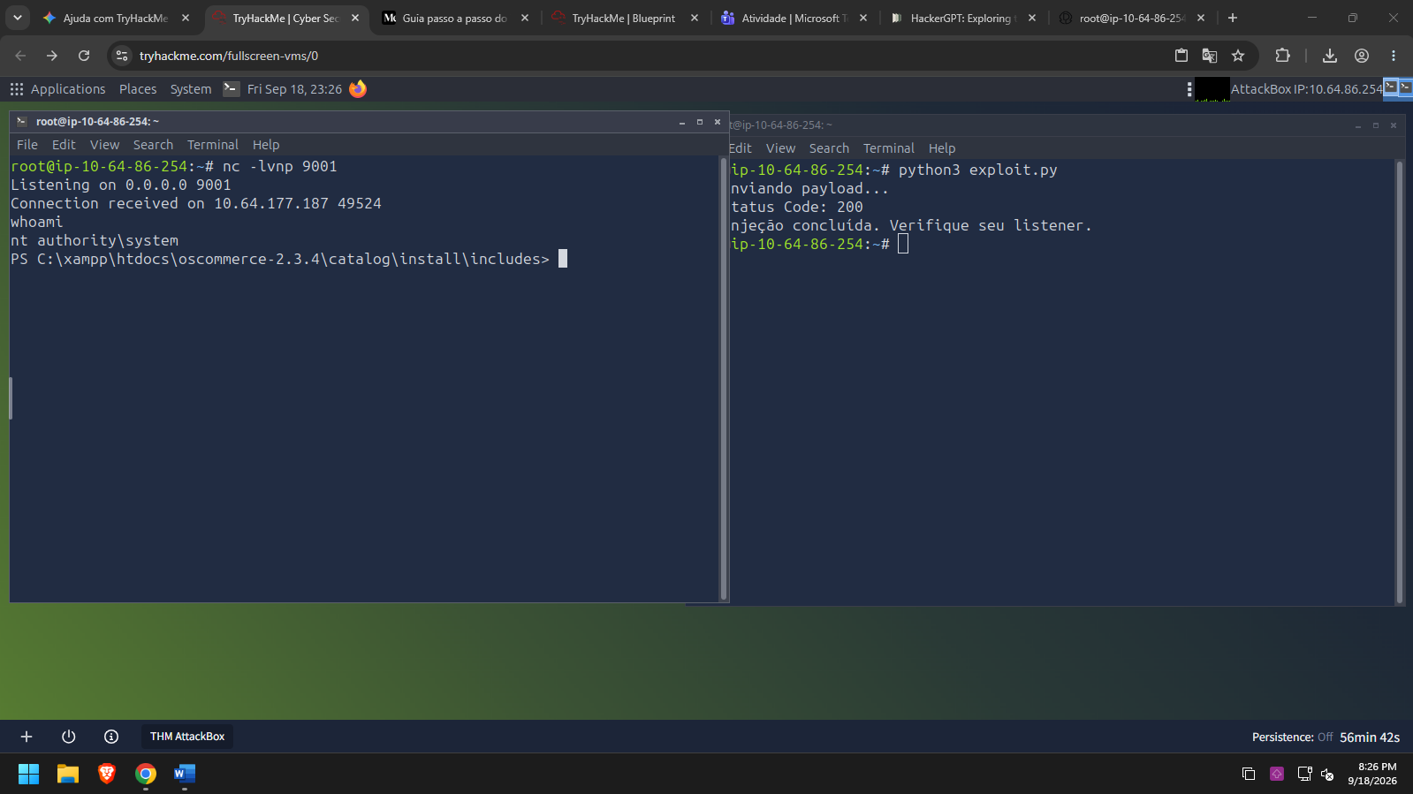Open the System menu
Viewport: 1413px width, 794px height.
tap(191, 89)
